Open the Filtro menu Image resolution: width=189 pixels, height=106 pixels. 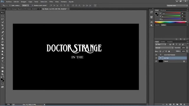click(x=51, y=2)
